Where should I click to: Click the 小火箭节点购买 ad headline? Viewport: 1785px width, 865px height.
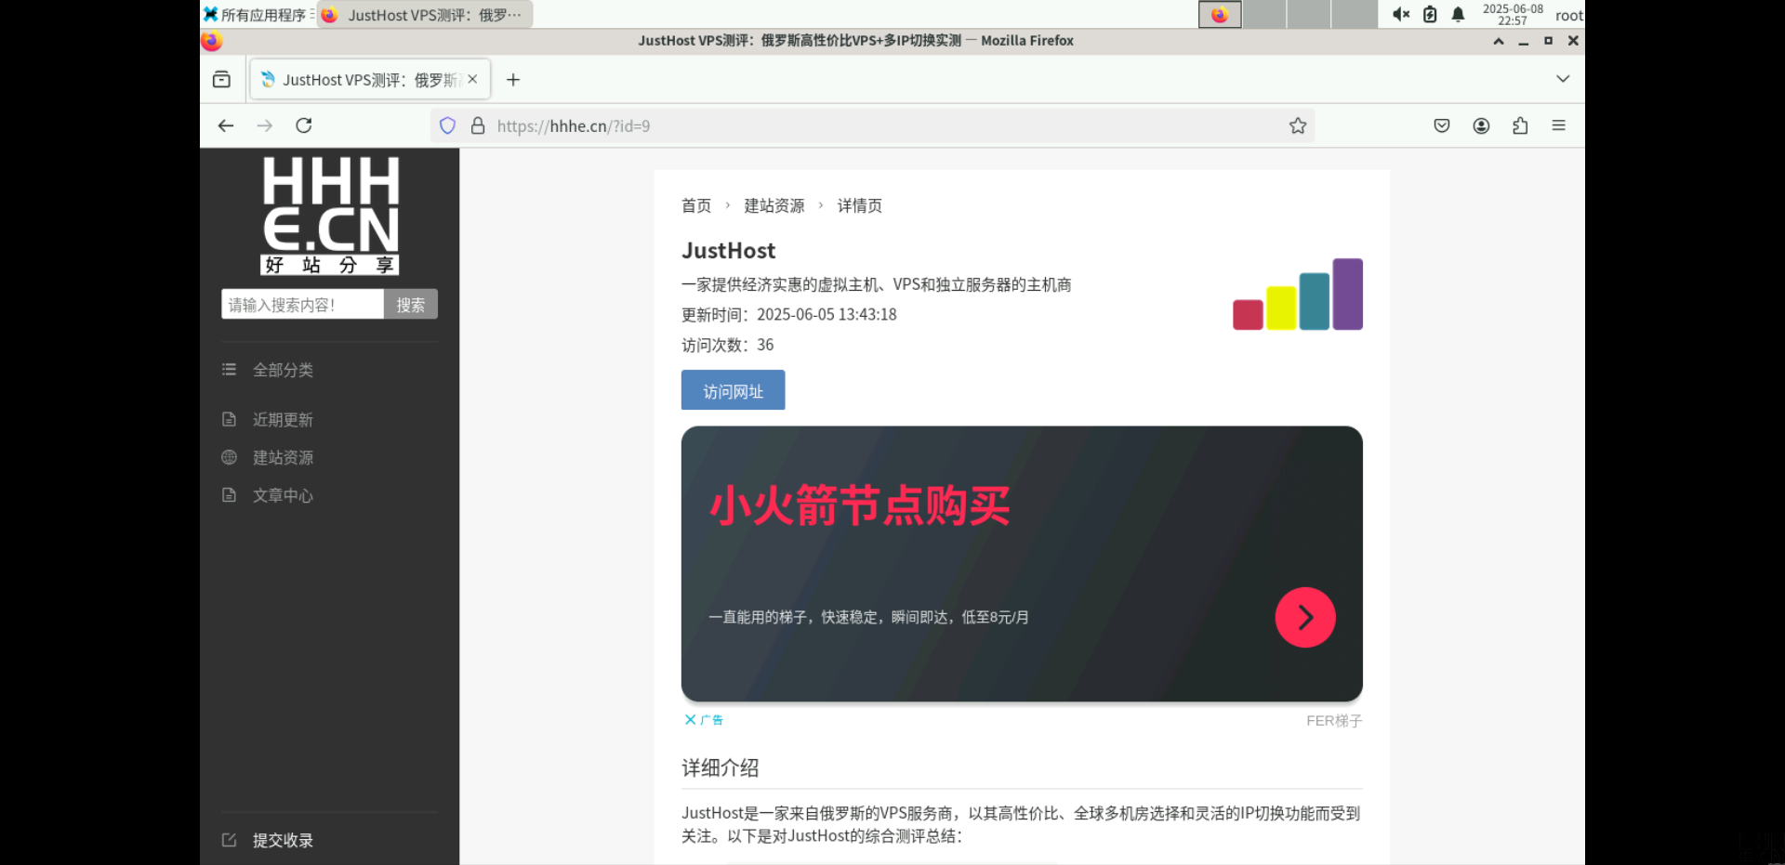(x=860, y=506)
